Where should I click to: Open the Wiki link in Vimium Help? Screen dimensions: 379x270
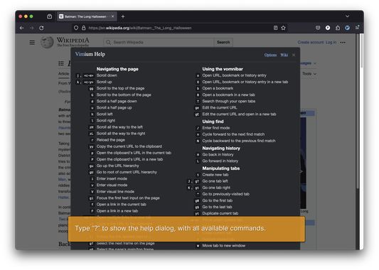tap(284, 55)
